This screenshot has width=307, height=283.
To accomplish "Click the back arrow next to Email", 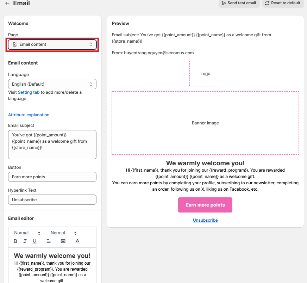I will [7, 3].
